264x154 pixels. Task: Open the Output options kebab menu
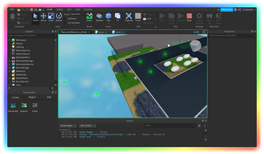(205, 126)
